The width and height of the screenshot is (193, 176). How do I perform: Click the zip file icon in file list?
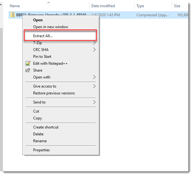pyautogui.click(x=13, y=15)
